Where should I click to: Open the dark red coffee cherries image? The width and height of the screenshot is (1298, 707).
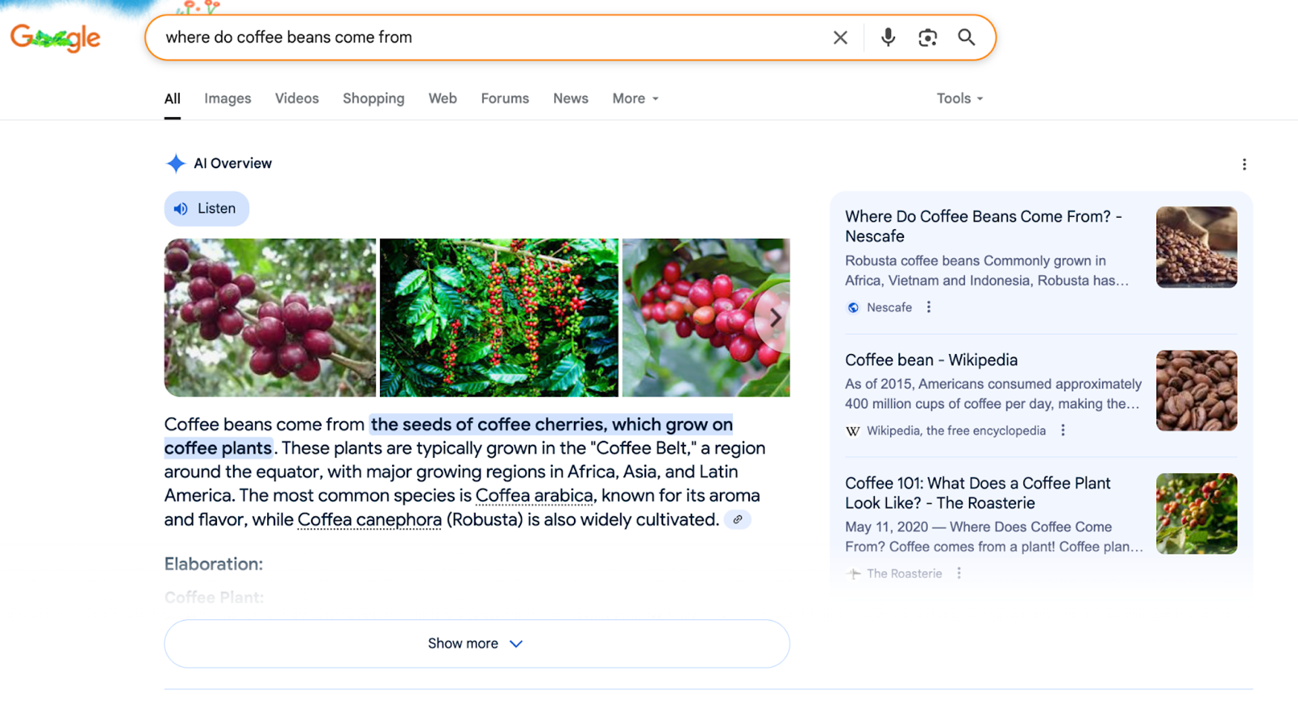point(270,318)
